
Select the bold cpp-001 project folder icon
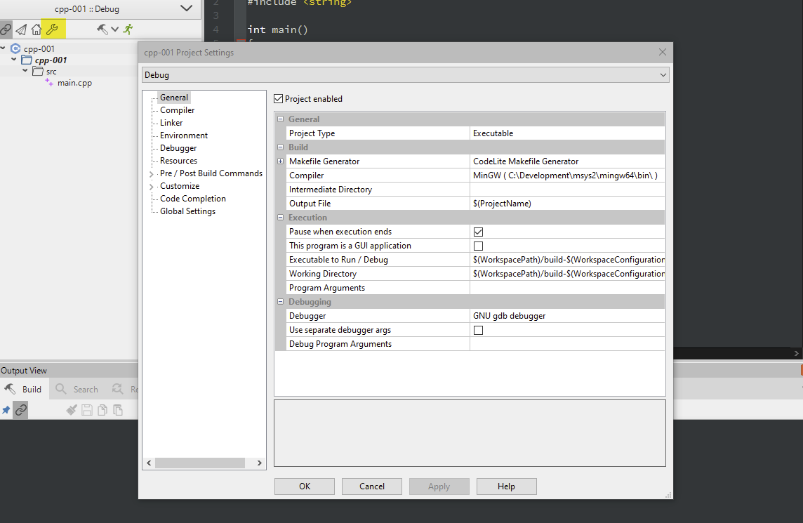coord(27,60)
